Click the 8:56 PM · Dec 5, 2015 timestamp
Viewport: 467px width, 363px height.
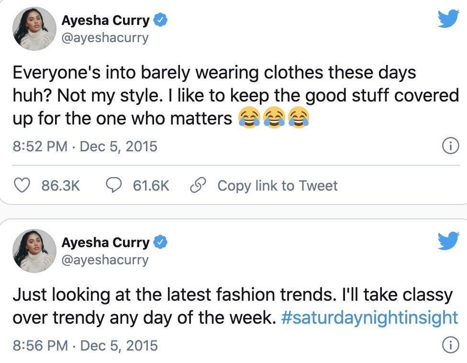click(x=85, y=345)
